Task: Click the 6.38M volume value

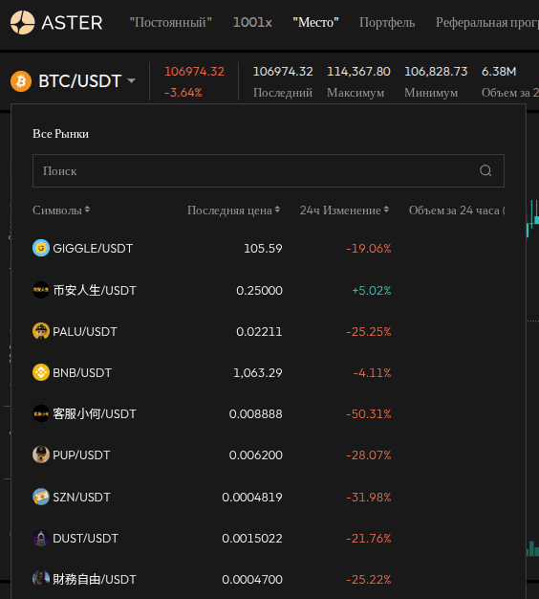Action: click(x=499, y=72)
